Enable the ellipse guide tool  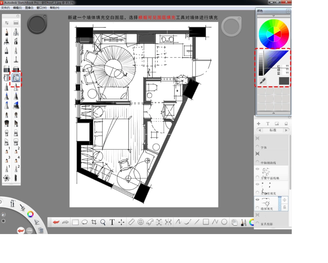coord(141,222)
